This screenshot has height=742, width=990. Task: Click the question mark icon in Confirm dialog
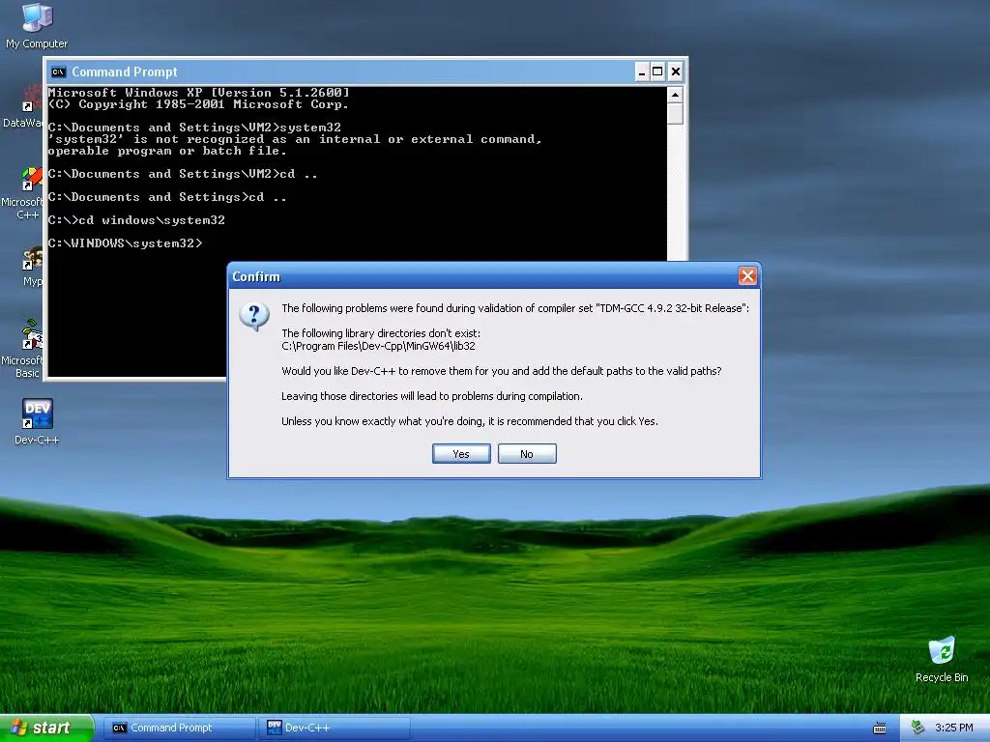coord(254,316)
